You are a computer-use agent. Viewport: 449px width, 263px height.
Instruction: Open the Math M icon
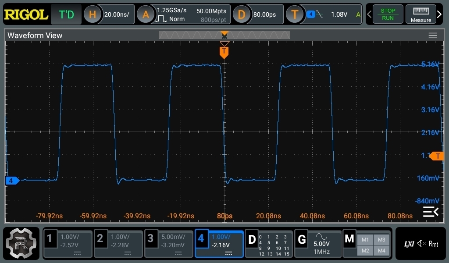(349, 239)
